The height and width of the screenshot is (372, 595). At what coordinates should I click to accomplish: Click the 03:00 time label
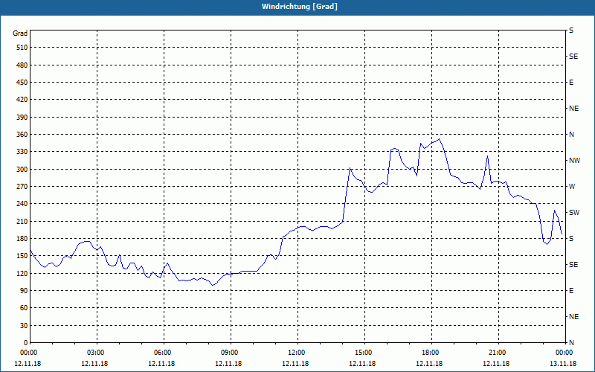[97, 353]
